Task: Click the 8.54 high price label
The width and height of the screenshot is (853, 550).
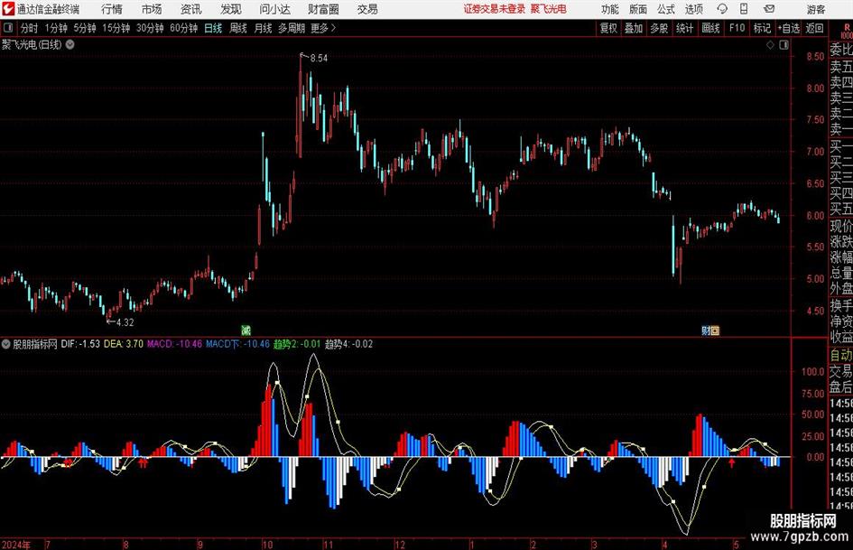Action: (x=319, y=59)
